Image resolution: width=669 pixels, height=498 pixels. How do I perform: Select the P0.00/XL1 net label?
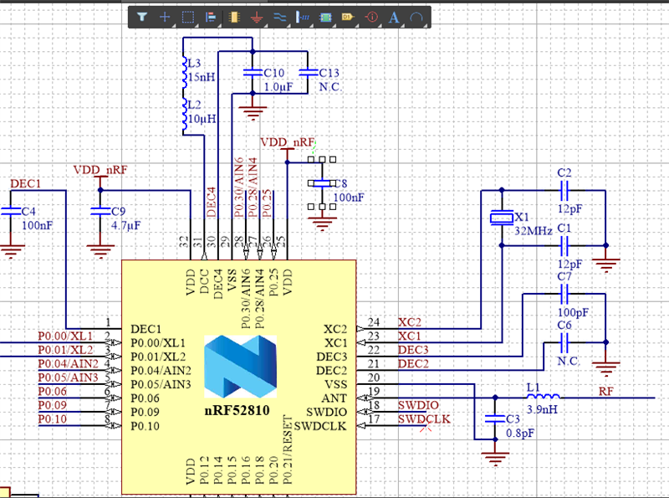point(66,336)
